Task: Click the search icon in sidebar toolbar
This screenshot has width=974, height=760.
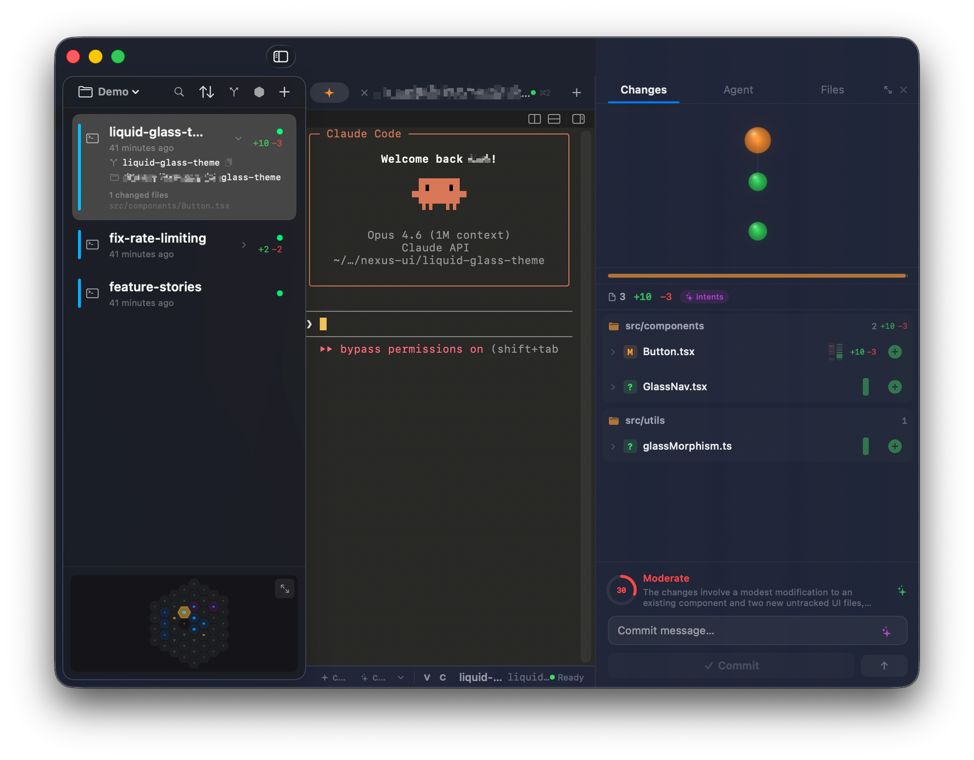Action: point(179,92)
